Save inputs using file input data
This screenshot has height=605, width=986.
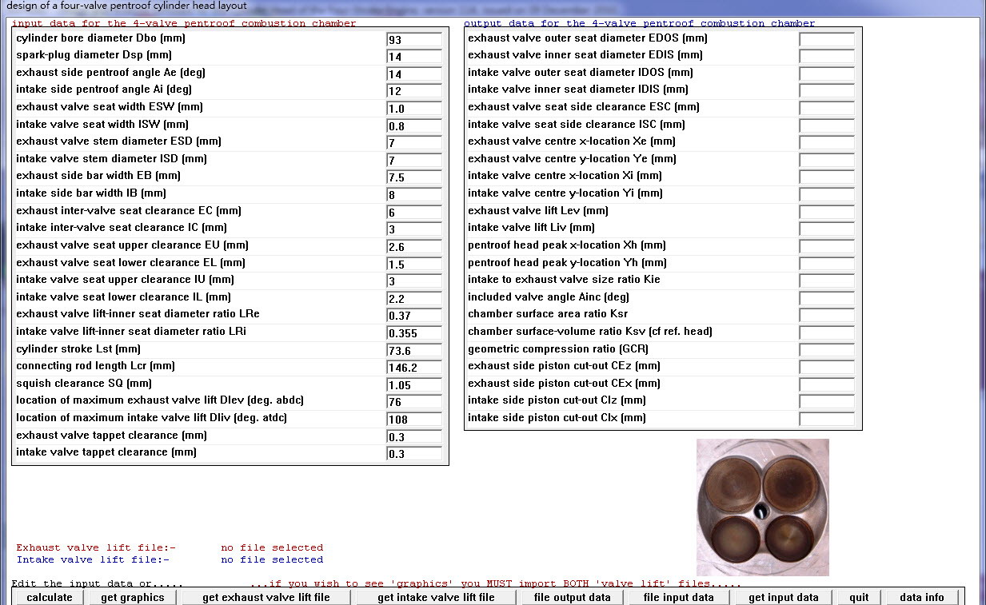click(679, 597)
